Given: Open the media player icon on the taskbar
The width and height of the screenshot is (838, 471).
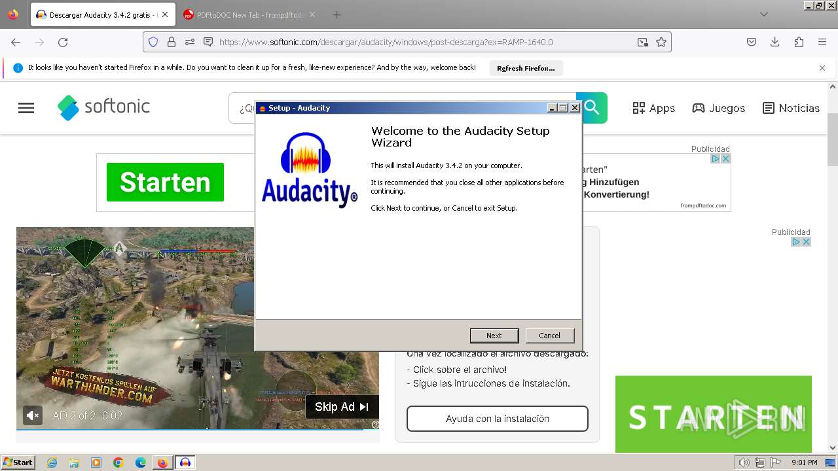Looking at the screenshot, I should point(96,462).
